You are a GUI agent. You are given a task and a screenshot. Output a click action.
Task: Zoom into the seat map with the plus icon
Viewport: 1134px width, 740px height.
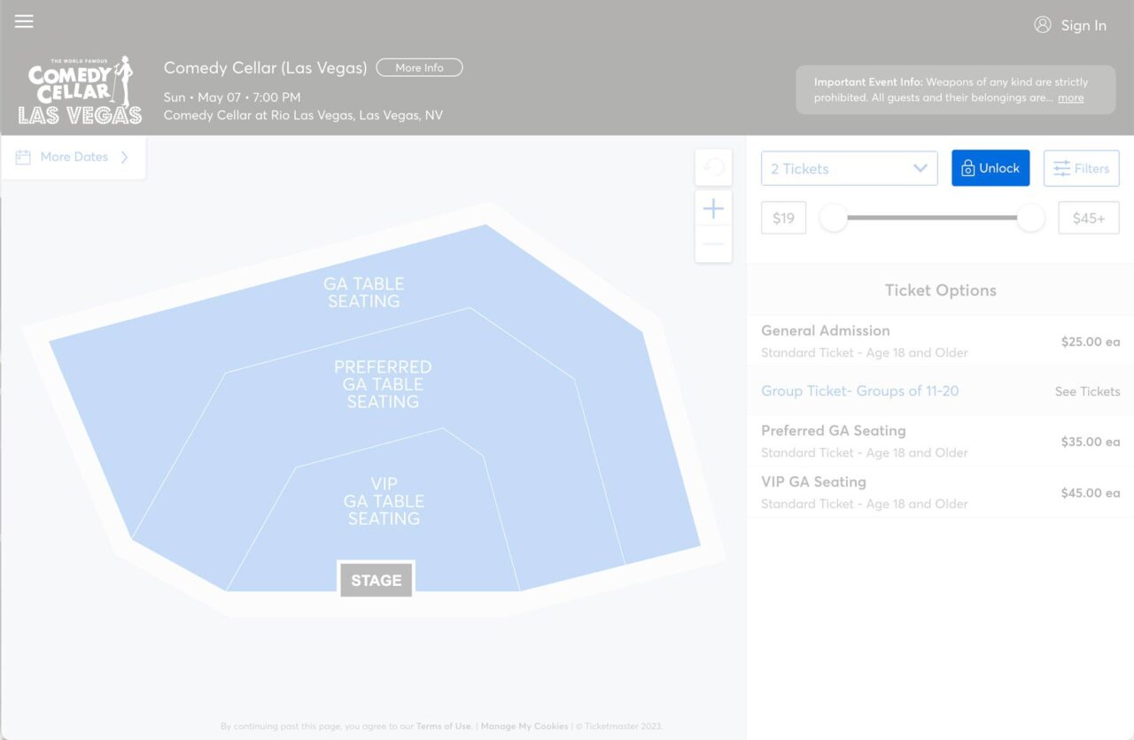click(712, 209)
